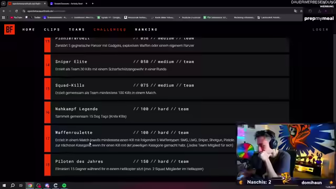This screenshot has width=336, height=189.
Task: Select the Piloten des Jahres challenge title
Action: coord(79,162)
